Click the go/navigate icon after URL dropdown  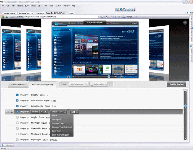[x=102, y=17]
